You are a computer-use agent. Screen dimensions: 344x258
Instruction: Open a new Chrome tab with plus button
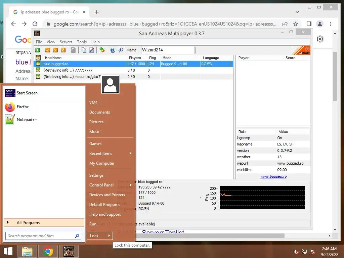pyautogui.click(x=96, y=12)
